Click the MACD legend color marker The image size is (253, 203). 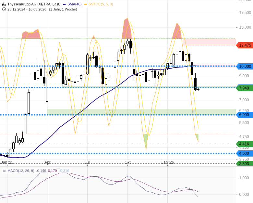point(4,171)
